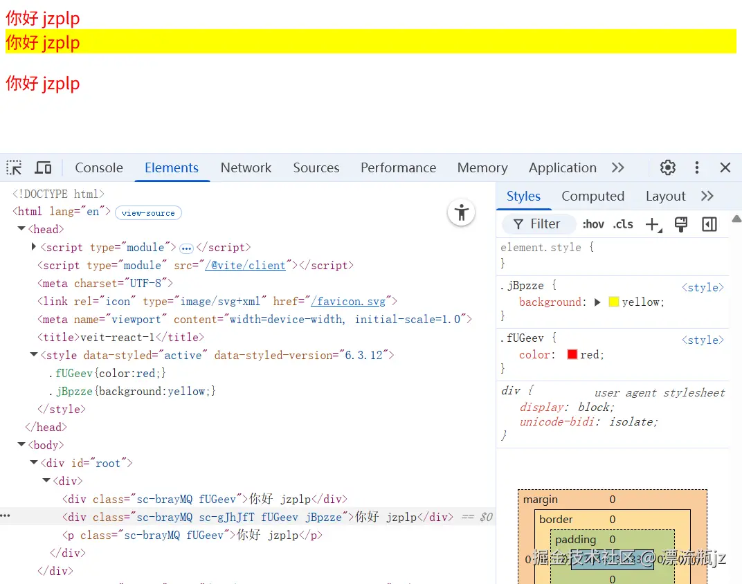The image size is (742, 584).
Task: Switch to the Network tab
Action: tap(246, 167)
